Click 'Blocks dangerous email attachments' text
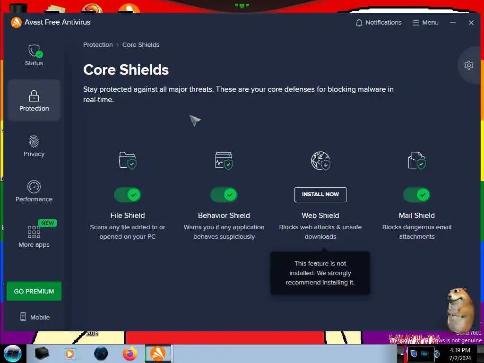Screen dimensions: 484x363 click(417, 232)
